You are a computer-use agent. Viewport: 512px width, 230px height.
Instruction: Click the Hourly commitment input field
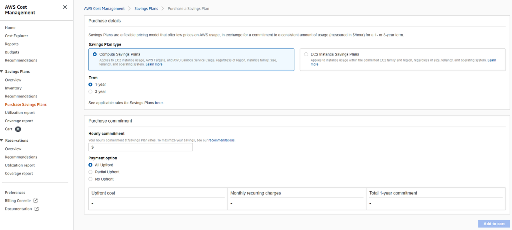pyautogui.click(x=140, y=147)
